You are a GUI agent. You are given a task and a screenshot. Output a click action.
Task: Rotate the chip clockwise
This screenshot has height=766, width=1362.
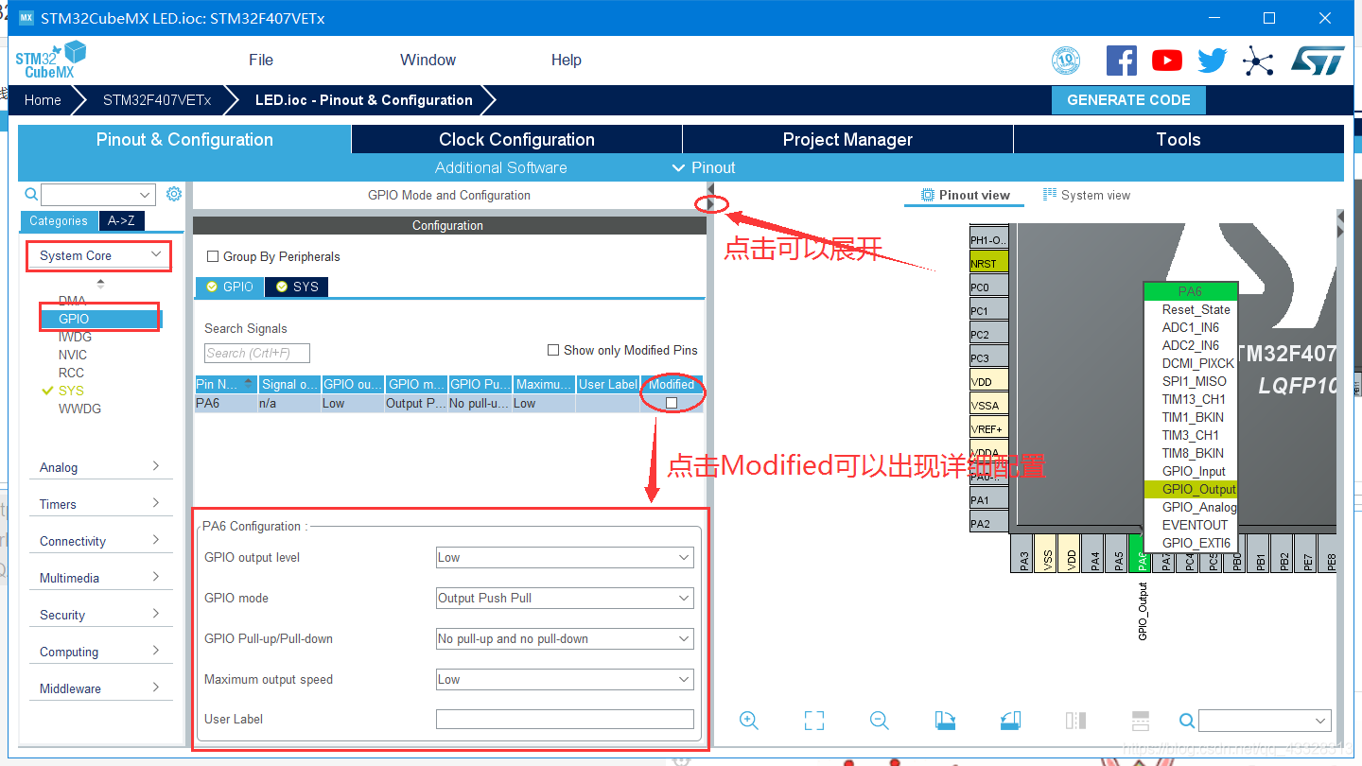coord(945,721)
